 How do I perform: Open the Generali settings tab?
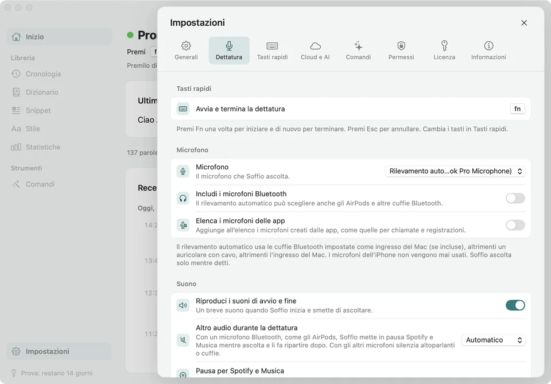click(x=186, y=51)
